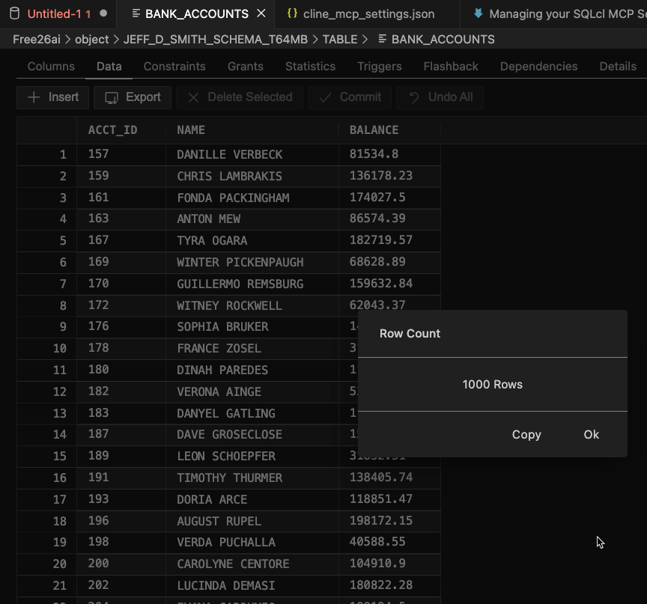Dismiss Row Count dialog with Ok
The height and width of the screenshot is (604, 647).
pyautogui.click(x=591, y=434)
